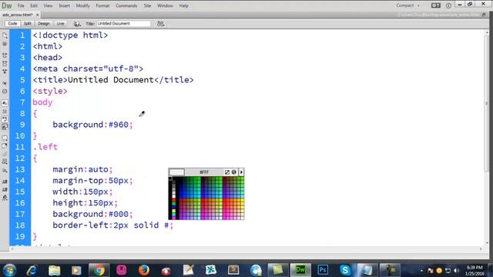Switch to Split view
The image size is (493, 277).
28,24
